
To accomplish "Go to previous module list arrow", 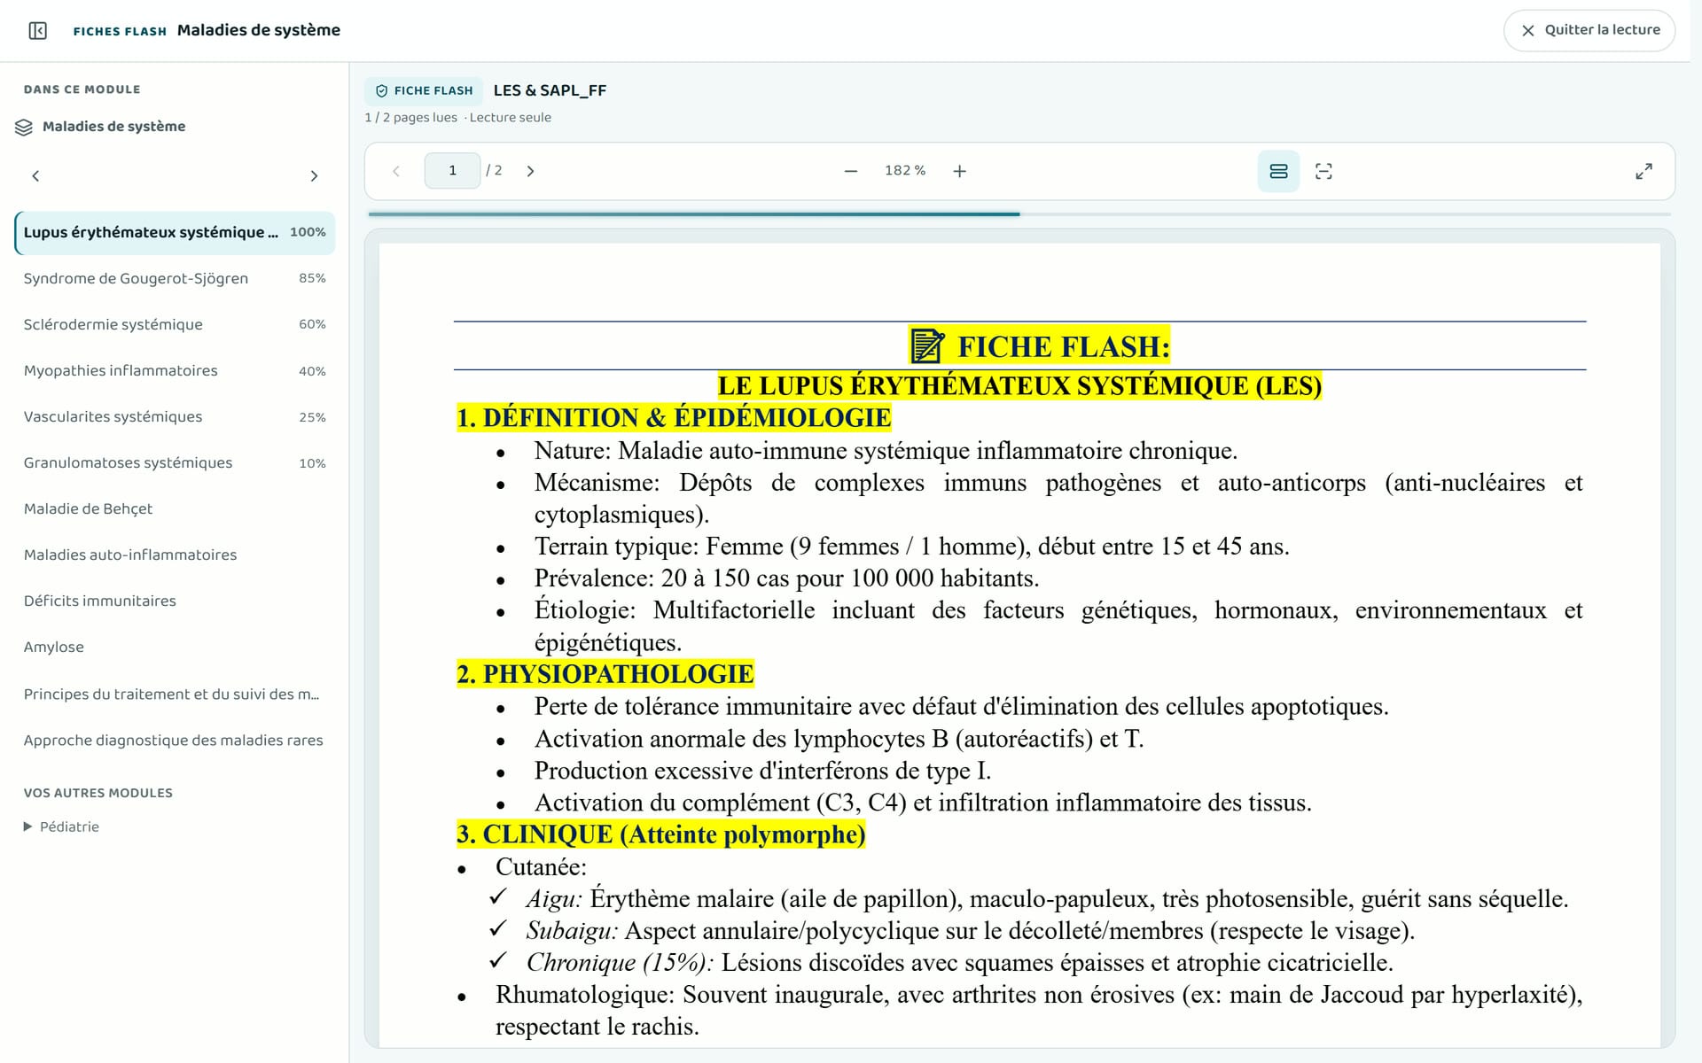I will tap(35, 176).
